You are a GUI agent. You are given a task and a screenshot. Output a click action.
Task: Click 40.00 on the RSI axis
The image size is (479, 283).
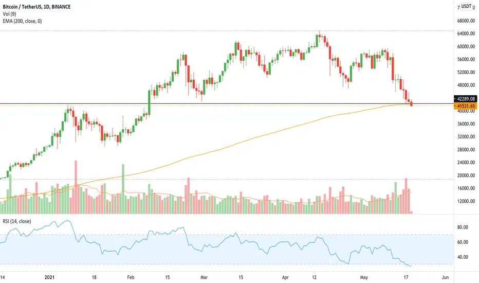pos(463,257)
